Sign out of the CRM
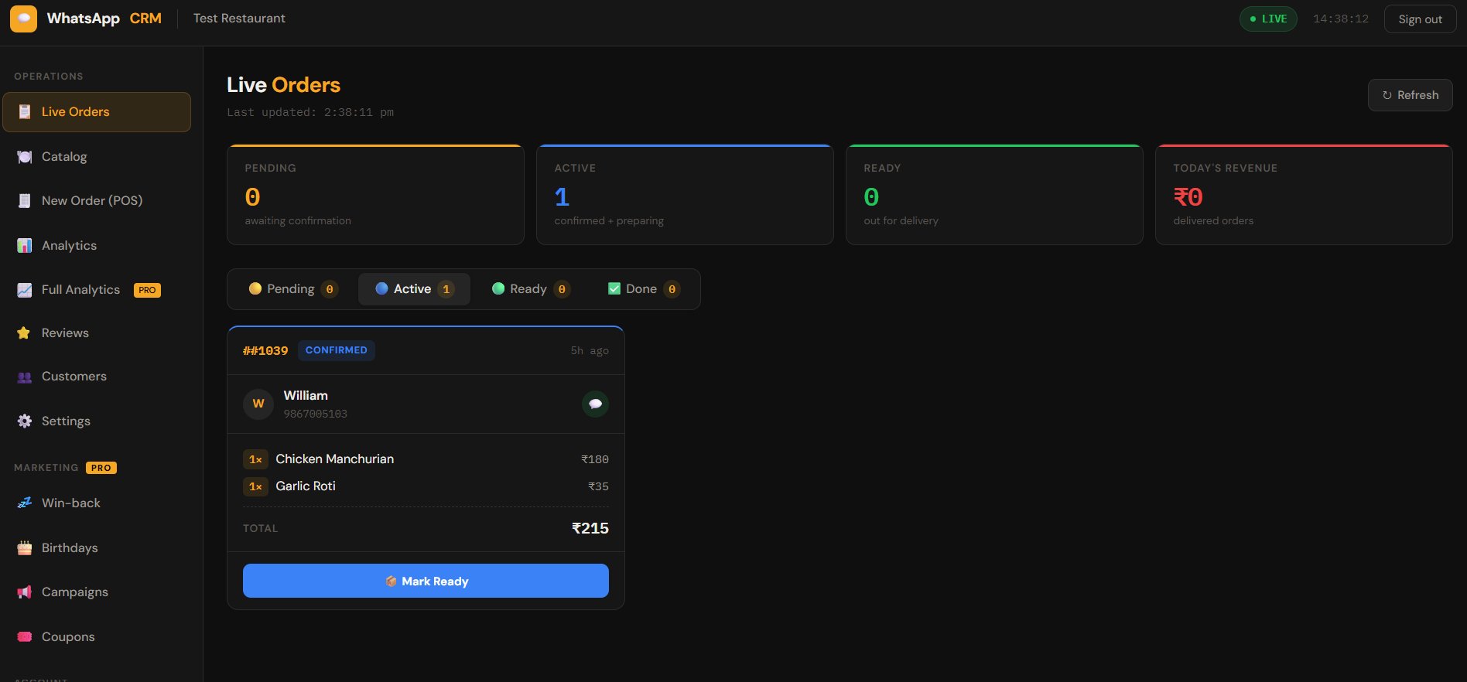The image size is (1467, 682). tap(1420, 19)
